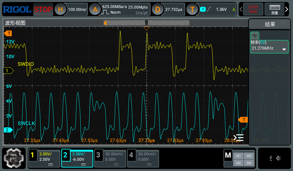Toggle the muted speaker sound icon
293x171 pixels.
click(278, 158)
